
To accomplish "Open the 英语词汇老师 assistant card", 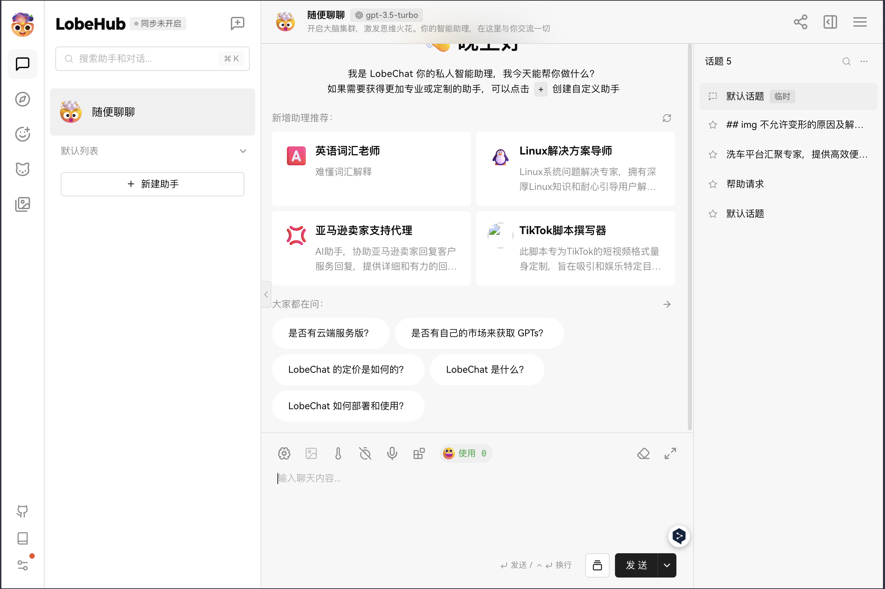I will (x=371, y=169).
